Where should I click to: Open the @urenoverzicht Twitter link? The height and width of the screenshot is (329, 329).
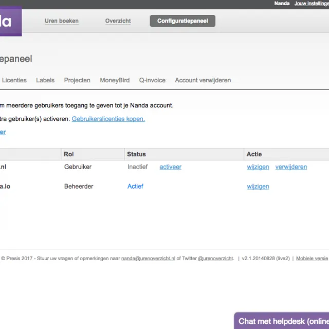click(215, 259)
